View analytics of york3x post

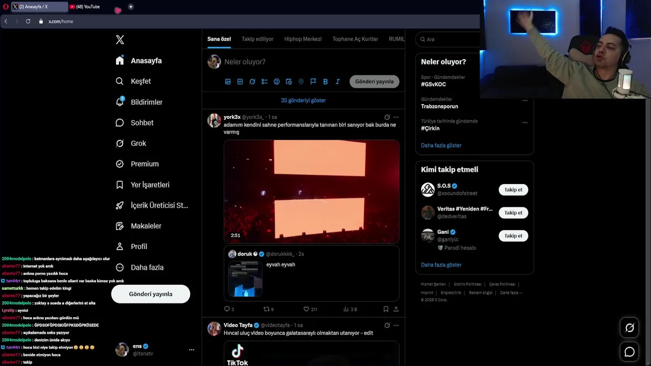pos(350,309)
